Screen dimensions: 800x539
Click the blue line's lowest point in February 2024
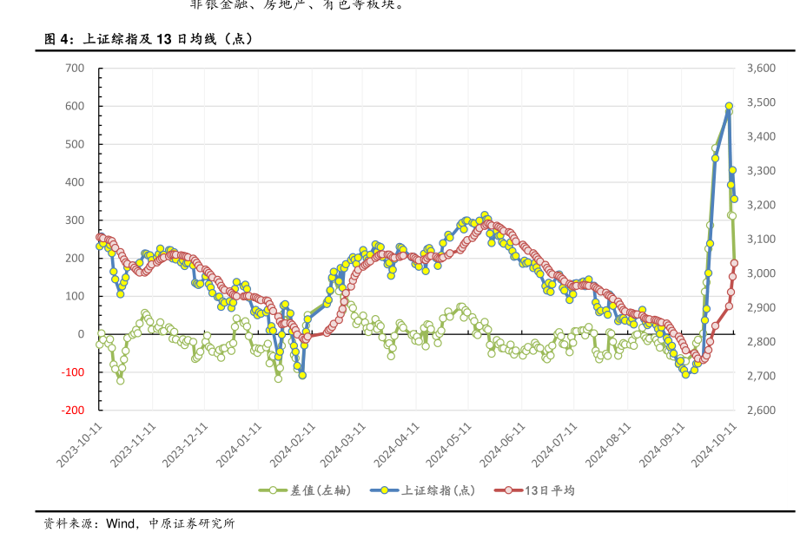point(302,375)
